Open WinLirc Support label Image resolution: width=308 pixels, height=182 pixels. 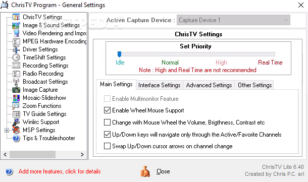41,122
